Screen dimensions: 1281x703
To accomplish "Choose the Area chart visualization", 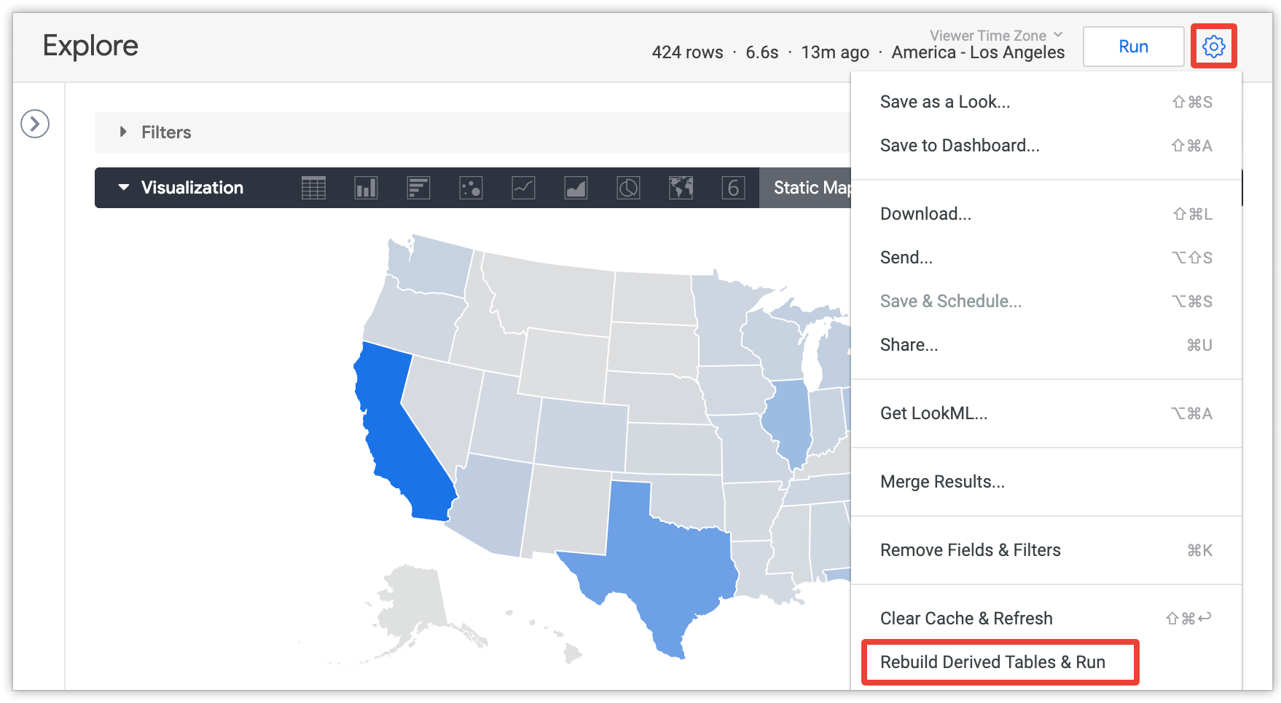I will (576, 188).
